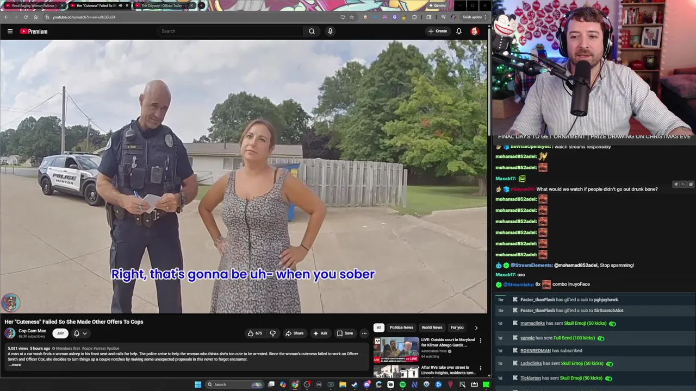The image size is (696, 391).
Task: Join the Cop Cam Max channel
Action: [60, 333]
